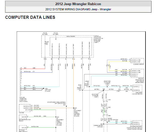This screenshot has width=155, height=132.
Task: Click the "WHT/LT BLU" label at pin 6
Action: [x=27, y=86]
